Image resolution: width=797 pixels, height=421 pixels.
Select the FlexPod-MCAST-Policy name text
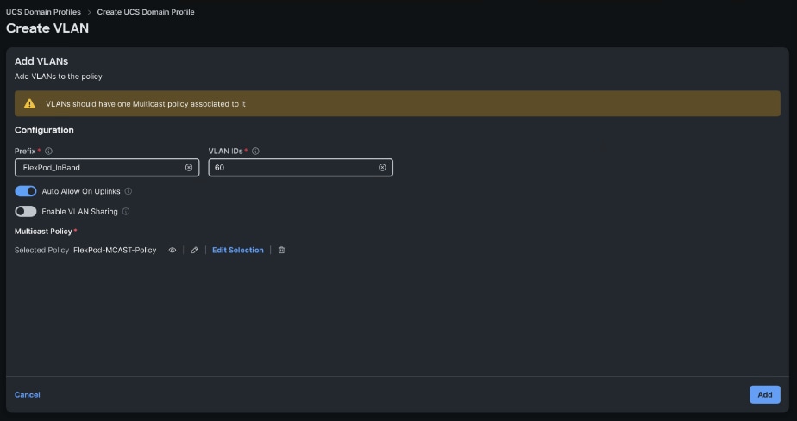pyautogui.click(x=115, y=250)
